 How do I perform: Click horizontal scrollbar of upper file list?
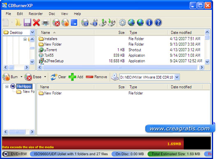(121, 67)
